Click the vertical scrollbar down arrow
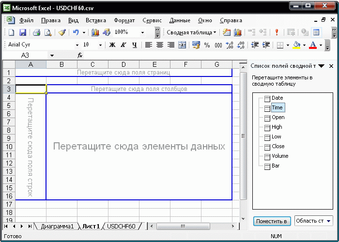Screen dimensions: 339x242 [243, 218]
